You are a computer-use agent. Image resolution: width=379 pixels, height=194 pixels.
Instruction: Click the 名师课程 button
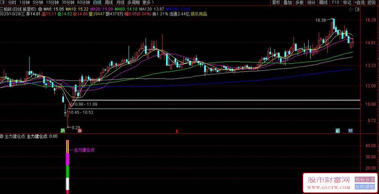coord(365,186)
